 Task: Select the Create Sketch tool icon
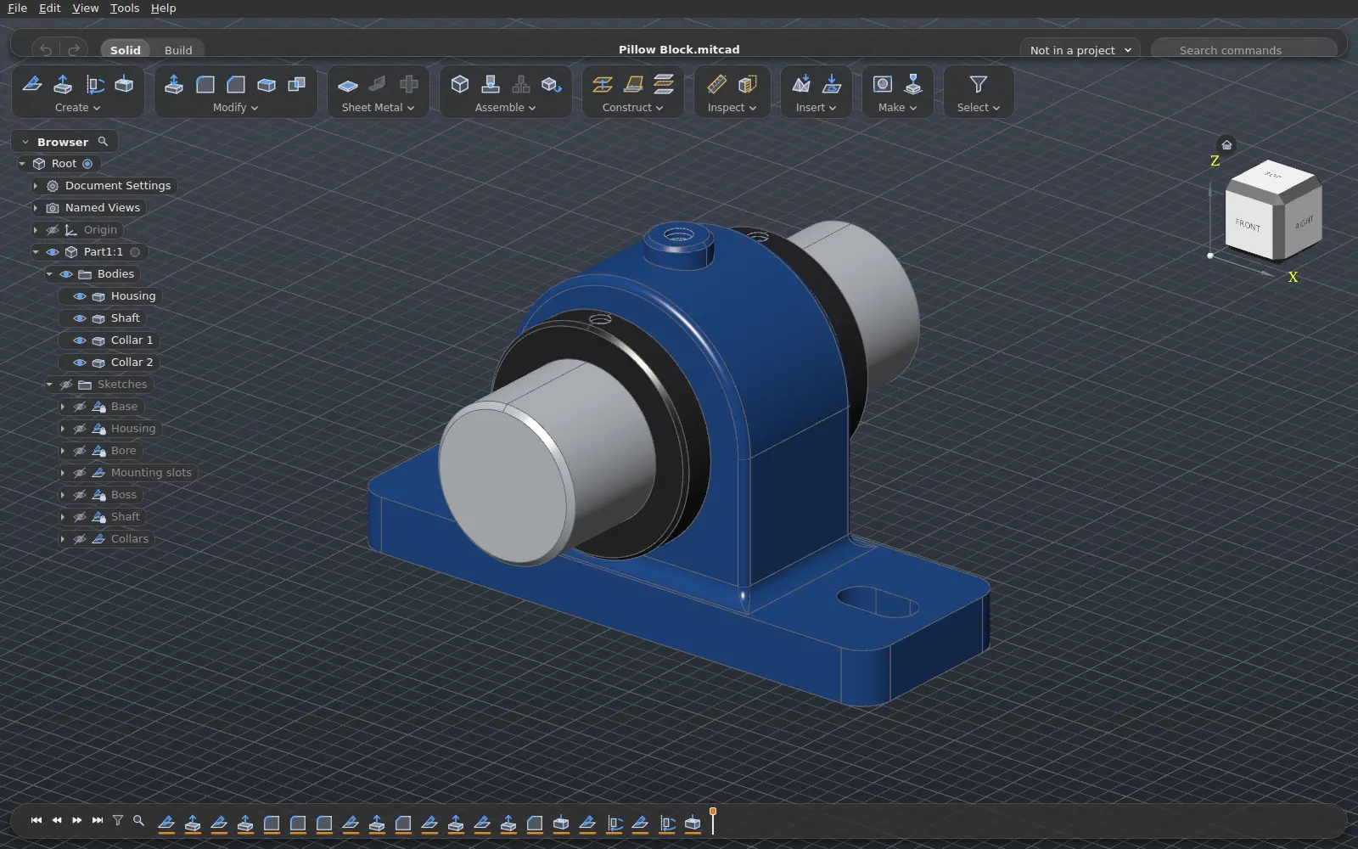click(32, 84)
